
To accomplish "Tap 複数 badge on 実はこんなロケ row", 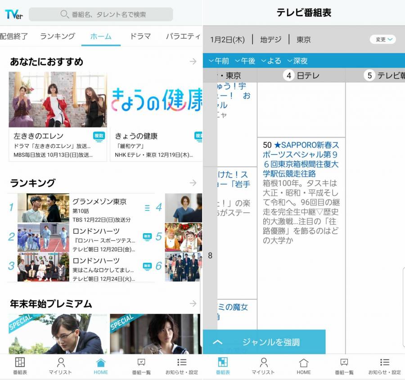I will (147, 266).
